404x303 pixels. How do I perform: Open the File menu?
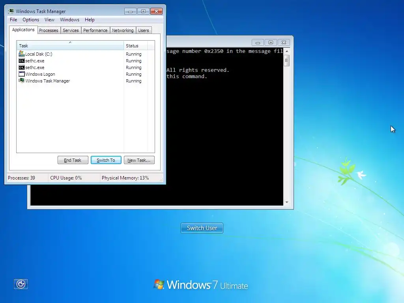[x=13, y=20]
